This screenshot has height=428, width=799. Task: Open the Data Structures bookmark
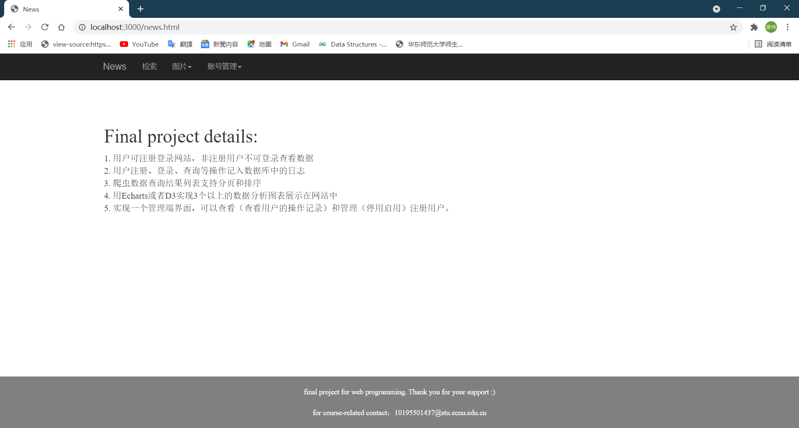pyautogui.click(x=352, y=44)
